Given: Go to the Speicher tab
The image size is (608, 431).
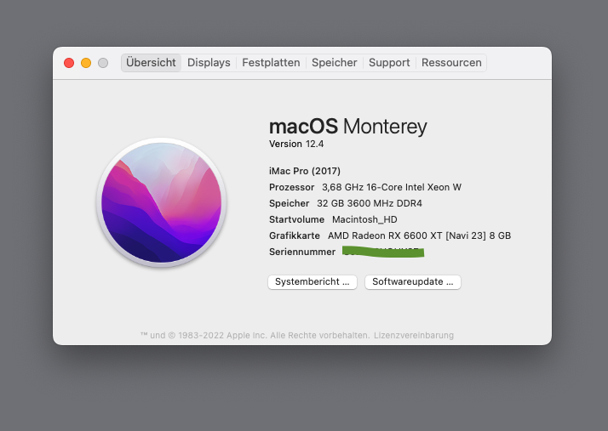Looking at the screenshot, I should click(334, 63).
